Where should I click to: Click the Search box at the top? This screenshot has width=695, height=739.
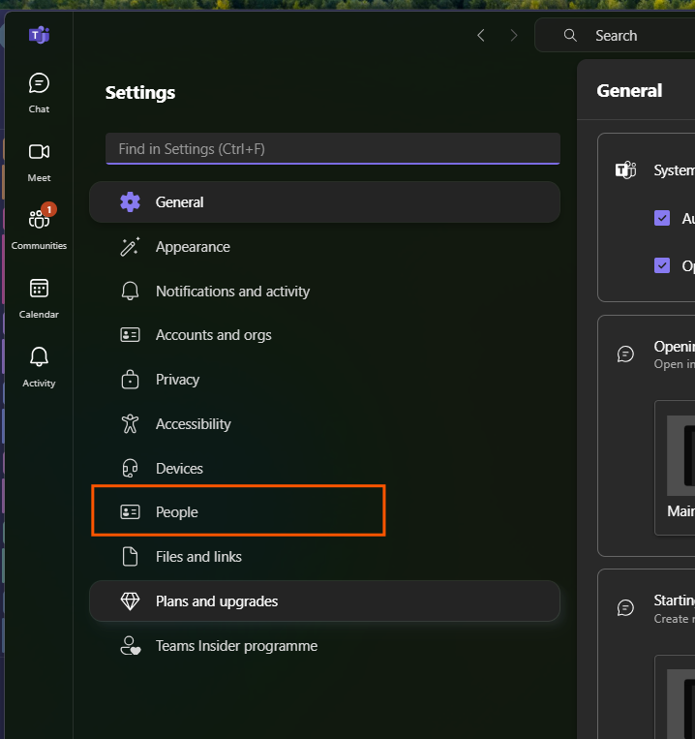[x=615, y=35]
